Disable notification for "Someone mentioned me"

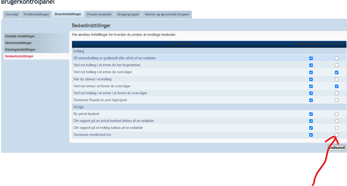pos(311,135)
